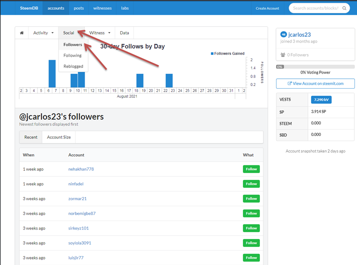Click the home icon tab

(x=22, y=33)
